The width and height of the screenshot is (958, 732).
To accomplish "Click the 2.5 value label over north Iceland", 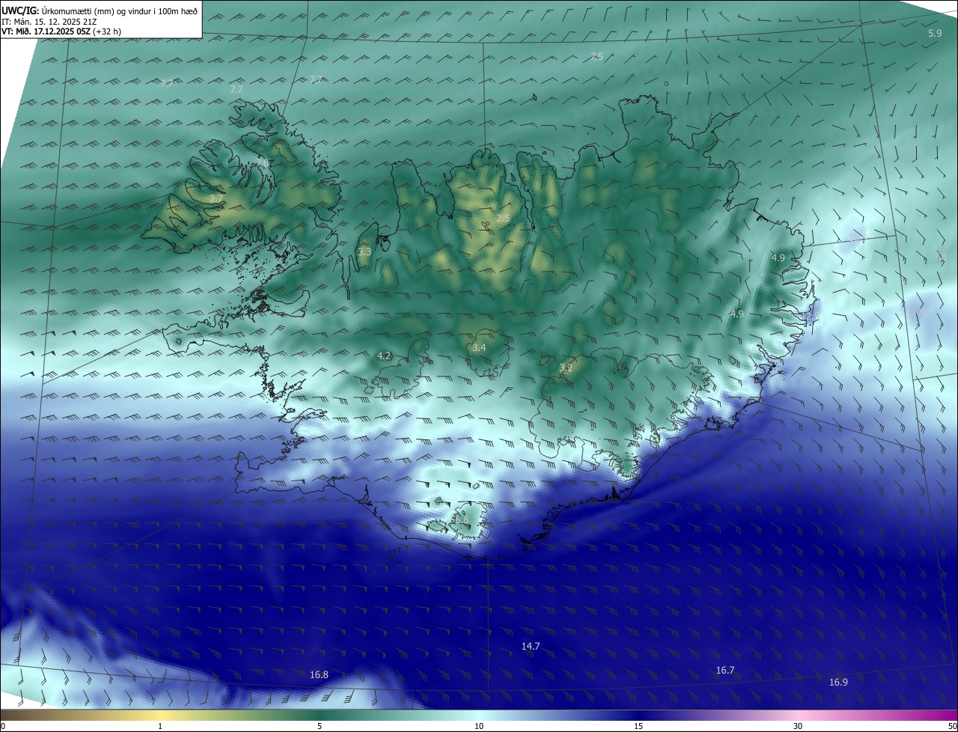I will [x=503, y=218].
